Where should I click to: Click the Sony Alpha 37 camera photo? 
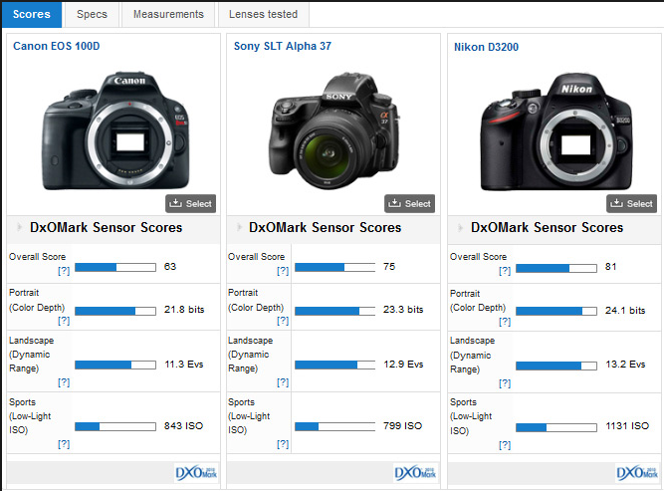[332, 129]
